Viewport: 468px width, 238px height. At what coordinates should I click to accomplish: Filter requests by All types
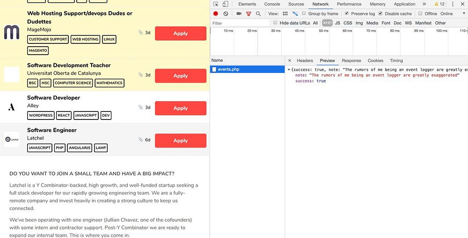(315, 23)
